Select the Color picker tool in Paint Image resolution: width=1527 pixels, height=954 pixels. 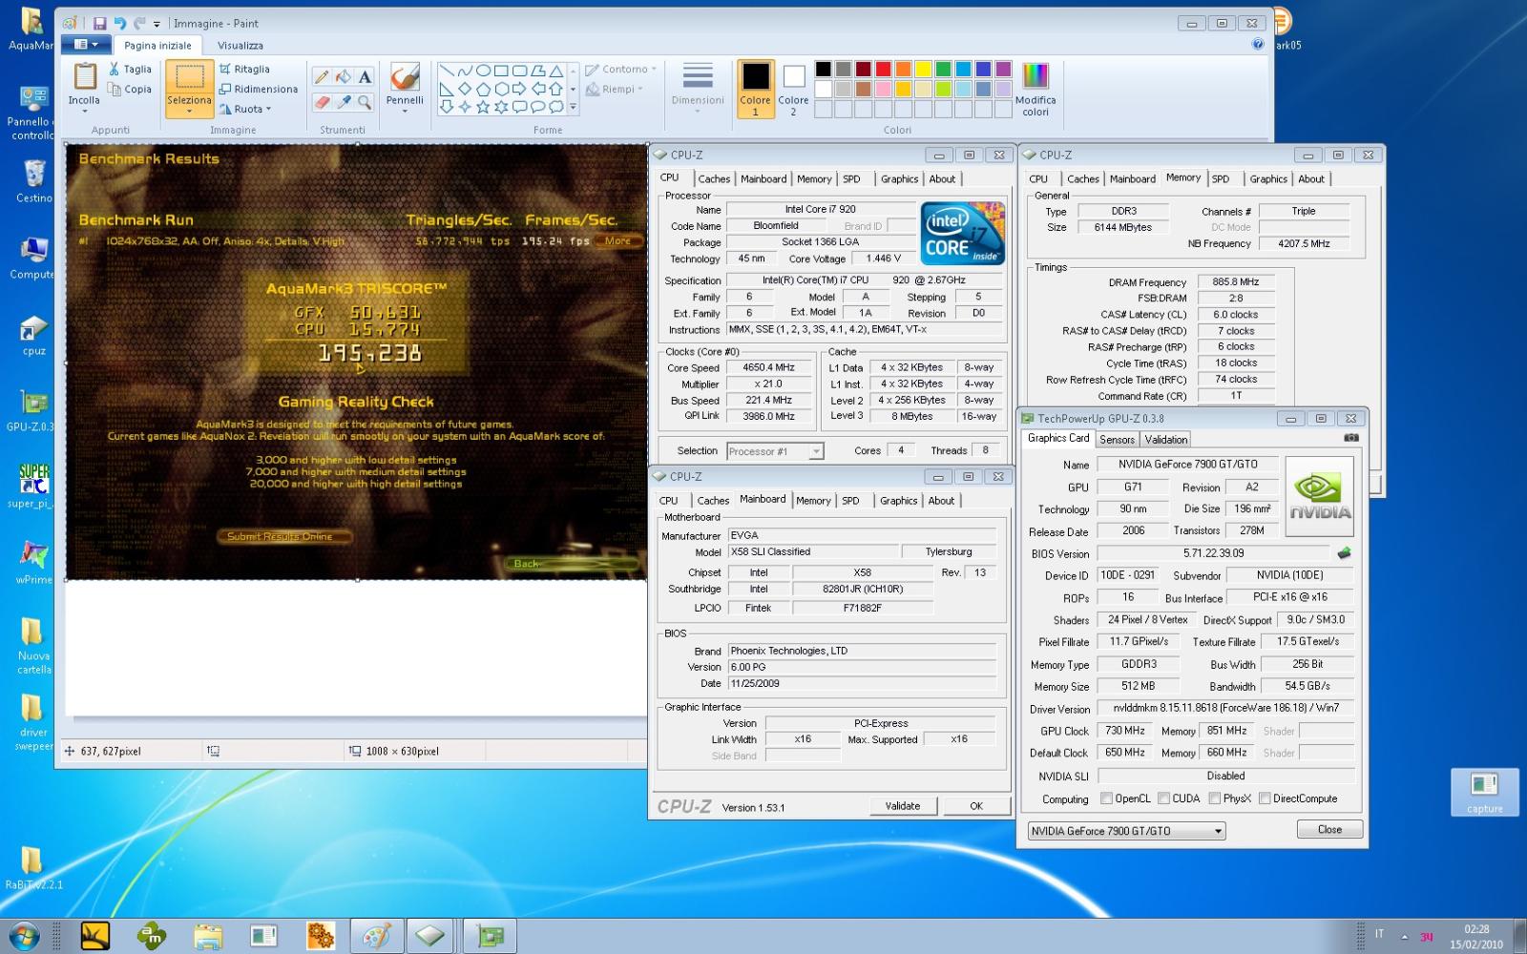point(344,101)
